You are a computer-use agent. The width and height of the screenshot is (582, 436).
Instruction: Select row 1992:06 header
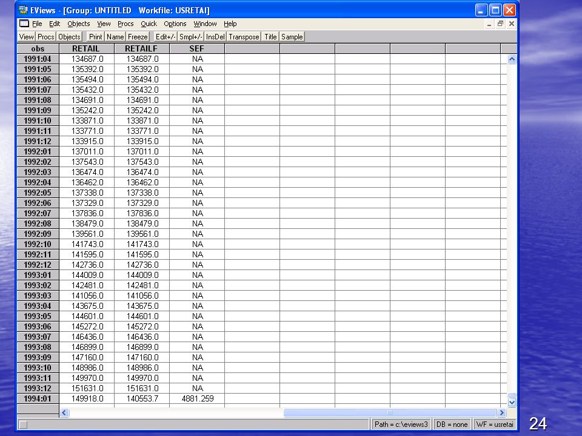(38, 203)
